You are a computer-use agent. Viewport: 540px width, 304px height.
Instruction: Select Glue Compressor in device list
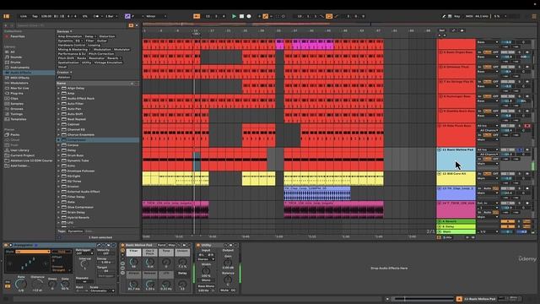80,207
